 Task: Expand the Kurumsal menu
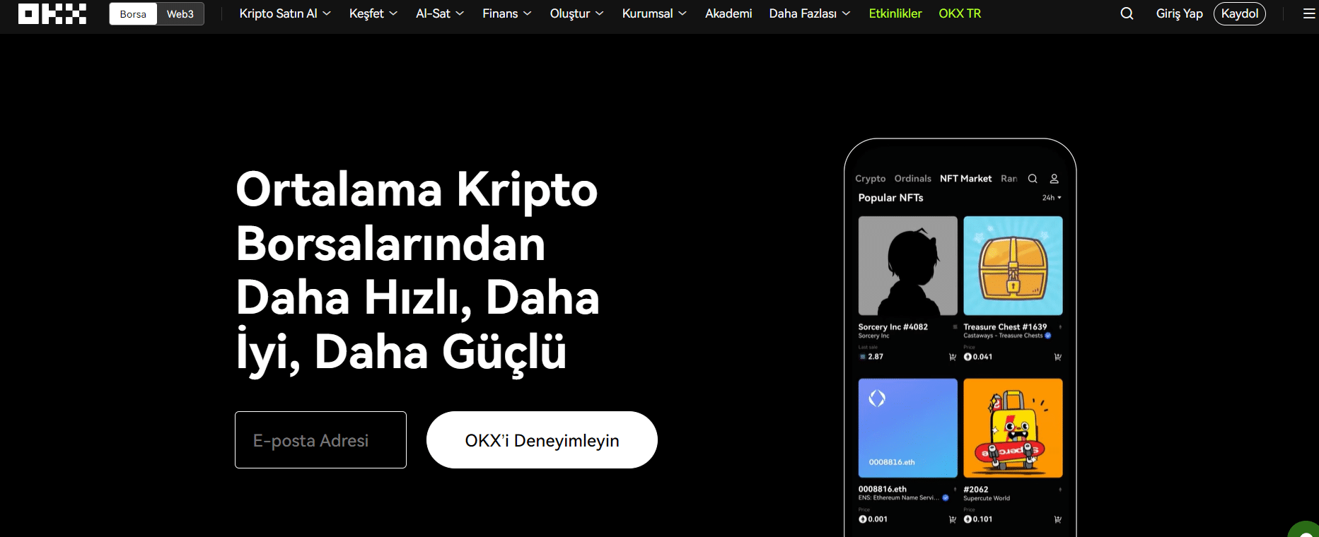[x=654, y=13]
